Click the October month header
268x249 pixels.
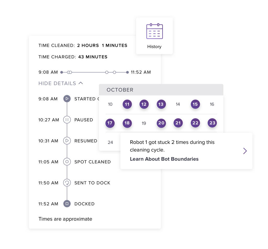[120, 90]
